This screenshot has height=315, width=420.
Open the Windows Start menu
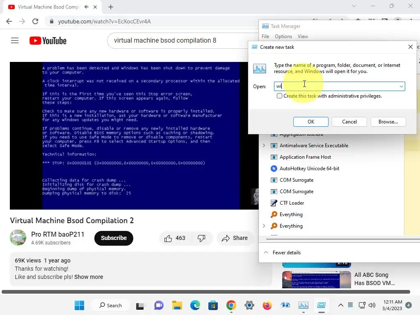click(79, 305)
